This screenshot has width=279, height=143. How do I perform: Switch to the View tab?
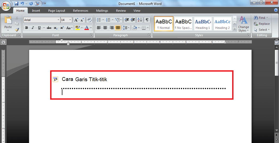pyautogui.click(x=137, y=11)
